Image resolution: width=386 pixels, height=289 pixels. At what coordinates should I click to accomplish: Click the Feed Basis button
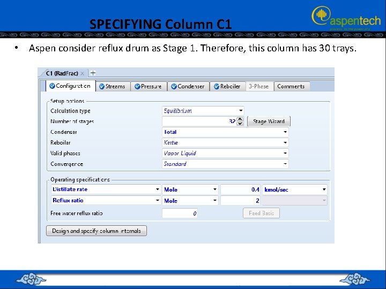pos(261,213)
